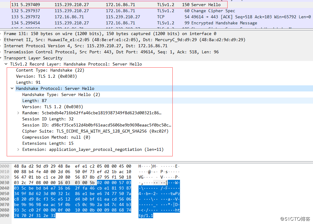This screenshot has width=313, height=224.
Task: Collapse the Transport Layer Security section
Action: (2, 58)
